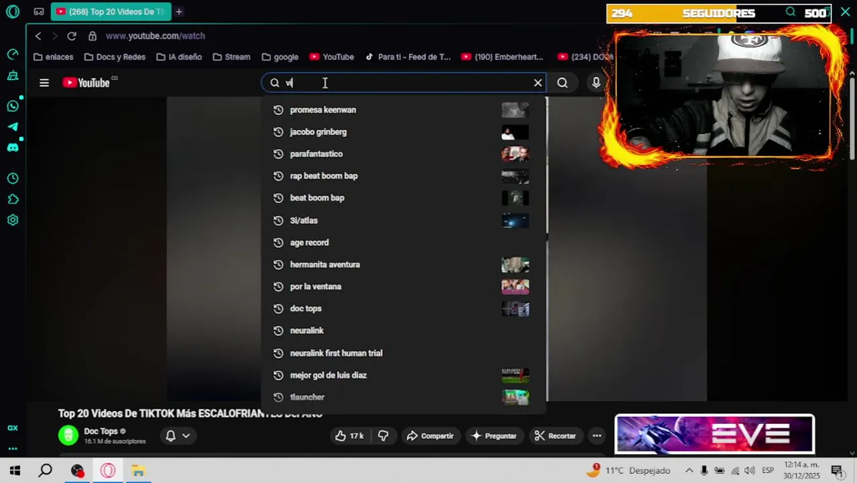
Task: Open the three-dots sidebar setup
Action: click(x=13, y=448)
